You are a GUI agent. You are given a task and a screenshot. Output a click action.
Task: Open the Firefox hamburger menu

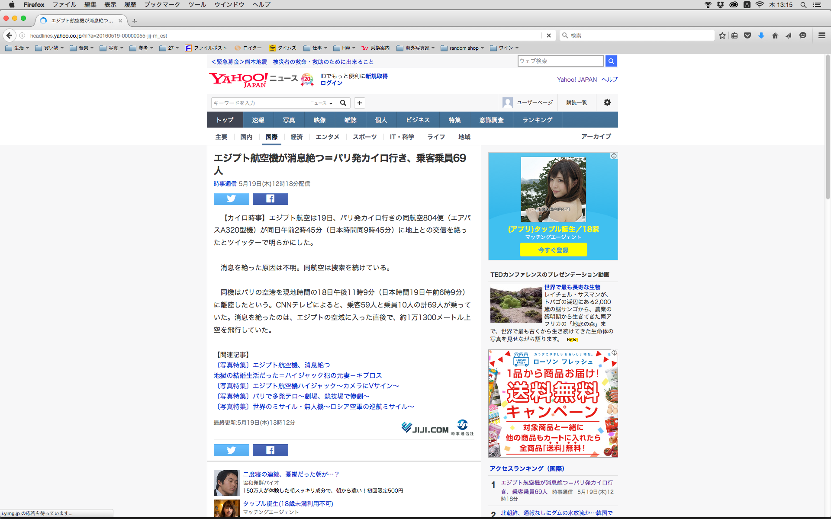[821, 35]
